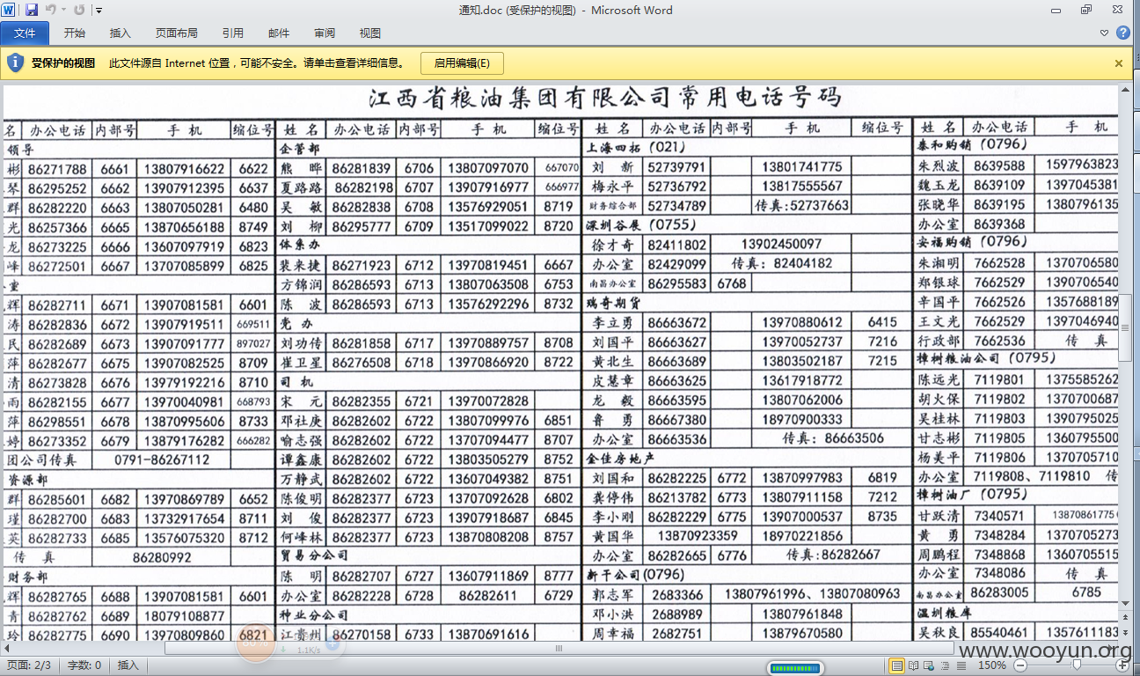The image size is (1140, 676).
Task: Switch to Print Layout view icon
Action: pyautogui.click(x=896, y=665)
